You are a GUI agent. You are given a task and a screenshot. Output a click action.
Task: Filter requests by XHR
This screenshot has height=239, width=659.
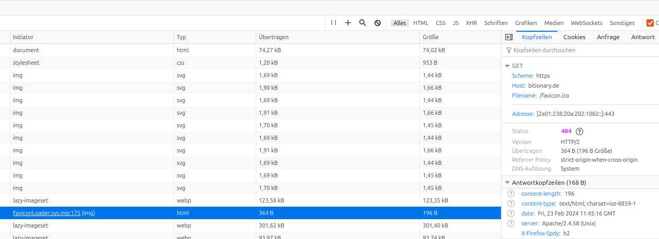point(471,23)
